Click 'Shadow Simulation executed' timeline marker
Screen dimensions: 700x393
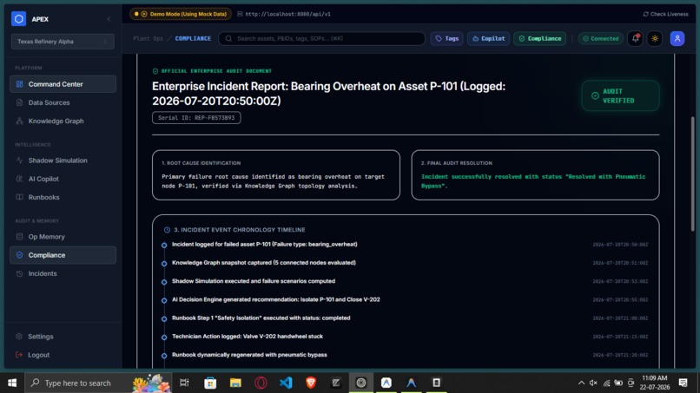tap(164, 282)
